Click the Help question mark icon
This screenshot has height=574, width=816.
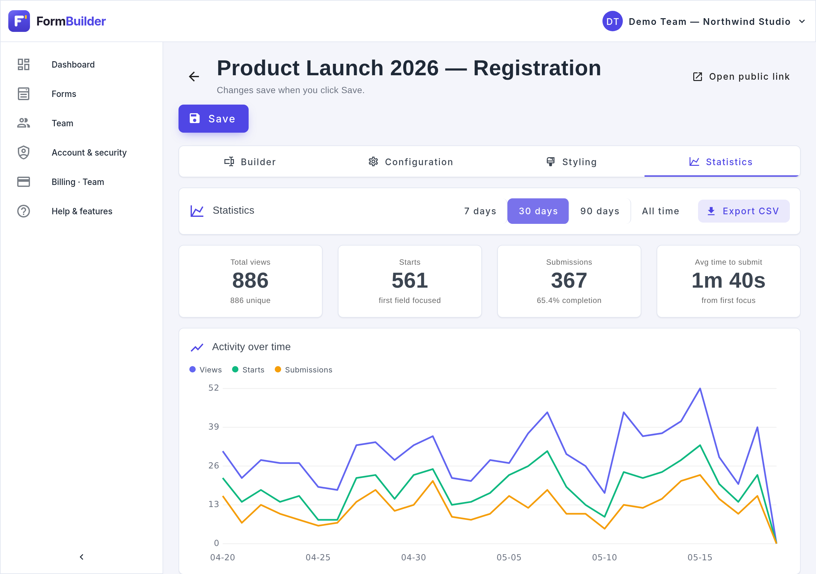[x=24, y=211]
